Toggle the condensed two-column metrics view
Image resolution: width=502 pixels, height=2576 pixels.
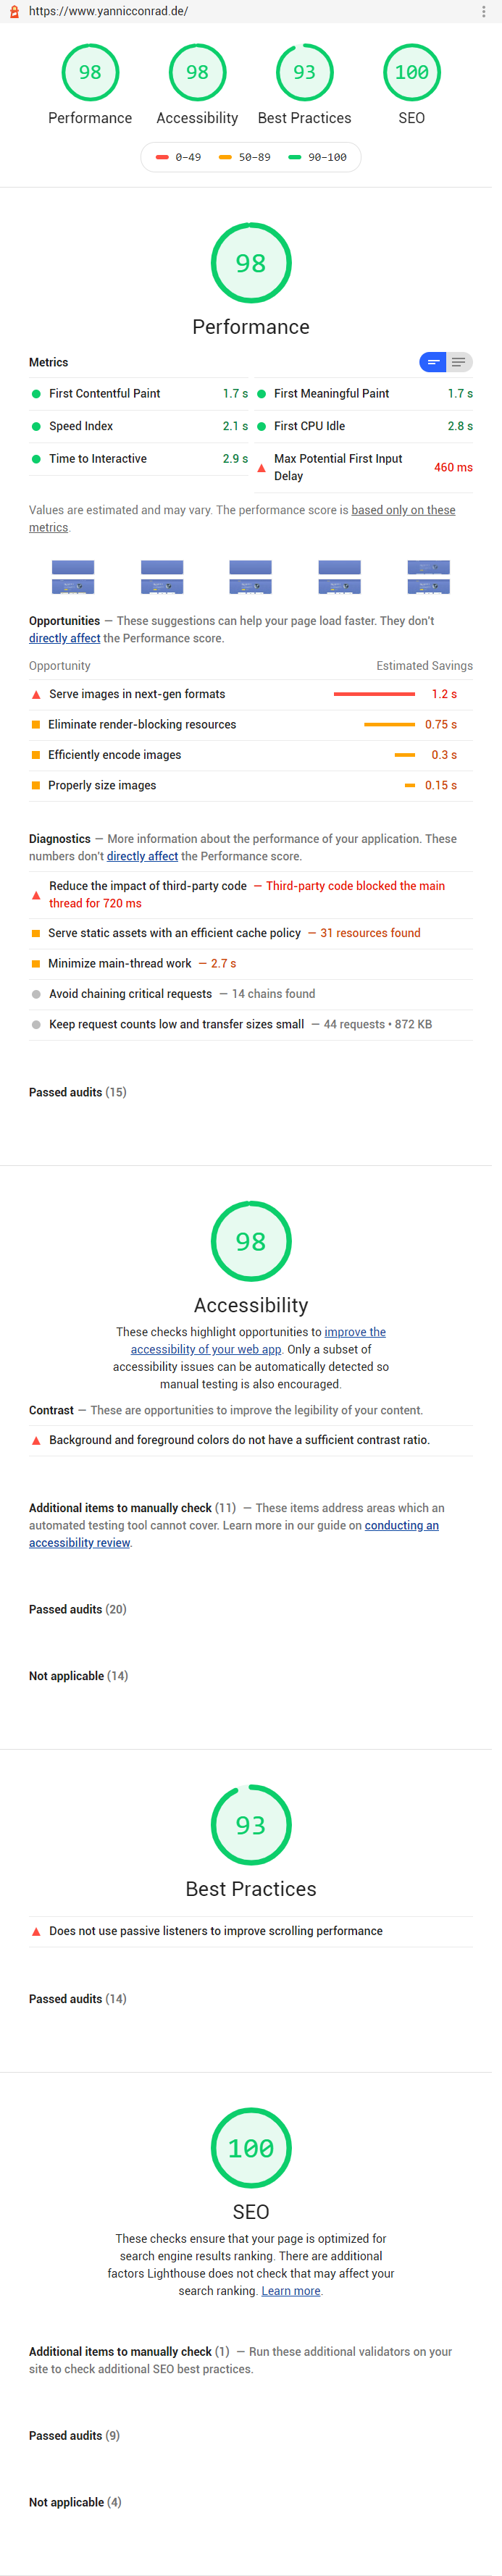click(434, 362)
